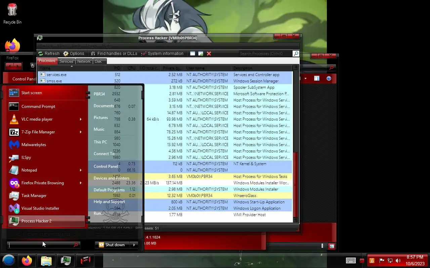Open Music from the start menu
Viewport: 430px width, 268px height.
99,129
